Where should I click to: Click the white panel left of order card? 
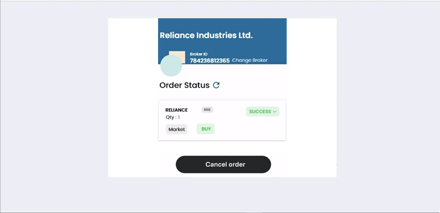pos(133,120)
